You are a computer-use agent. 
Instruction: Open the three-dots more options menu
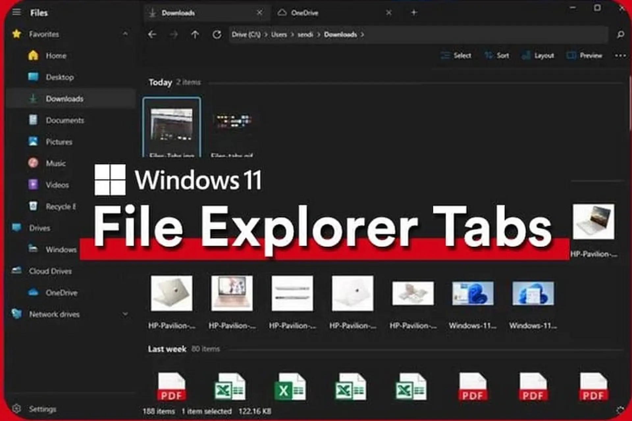pyautogui.click(x=620, y=56)
